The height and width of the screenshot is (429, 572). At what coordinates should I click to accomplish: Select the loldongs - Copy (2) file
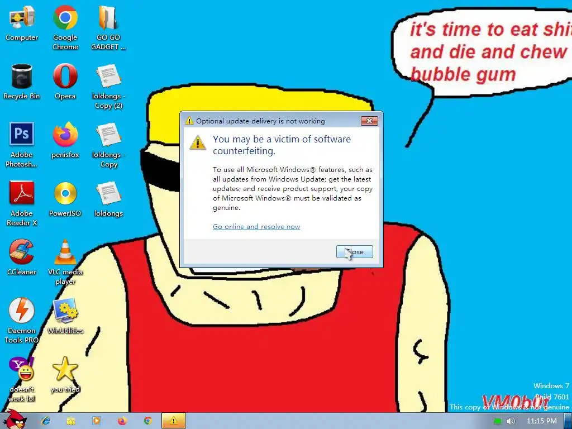108,87
